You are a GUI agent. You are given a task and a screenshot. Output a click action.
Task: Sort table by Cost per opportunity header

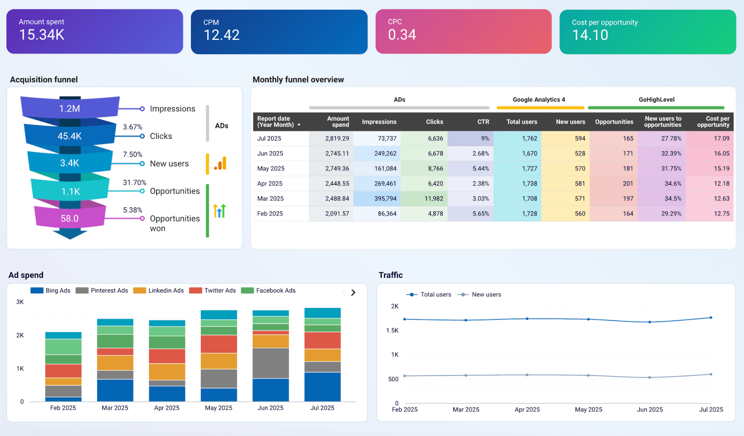pos(713,122)
